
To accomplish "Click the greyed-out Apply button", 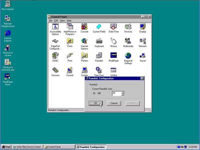I will click(x=133, y=103).
